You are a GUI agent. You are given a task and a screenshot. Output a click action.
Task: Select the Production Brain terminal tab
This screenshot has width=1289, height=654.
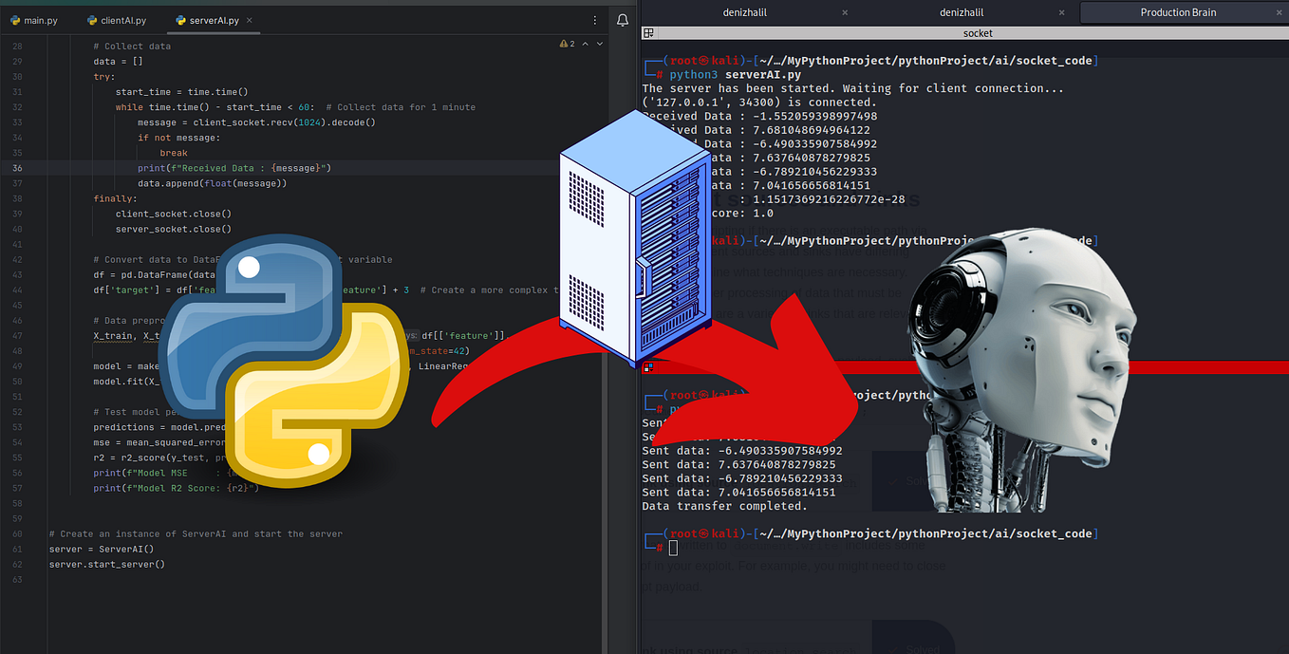tap(1178, 12)
